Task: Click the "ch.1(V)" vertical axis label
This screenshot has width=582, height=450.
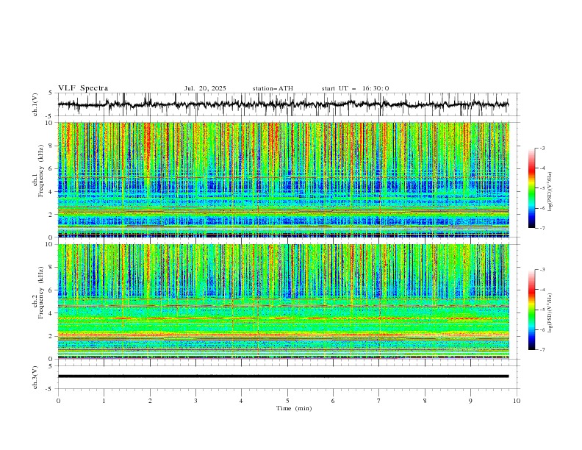Action: pyautogui.click(x=35, y=104)
